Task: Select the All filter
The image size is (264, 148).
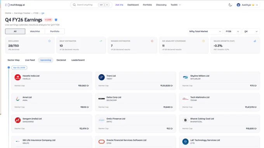Action: click(x=15, y=31)
